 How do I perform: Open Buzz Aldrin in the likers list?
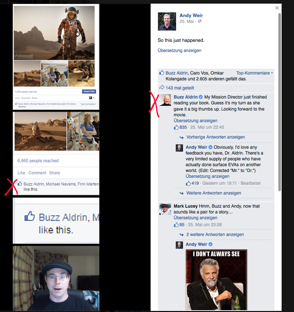click(176, 73)
